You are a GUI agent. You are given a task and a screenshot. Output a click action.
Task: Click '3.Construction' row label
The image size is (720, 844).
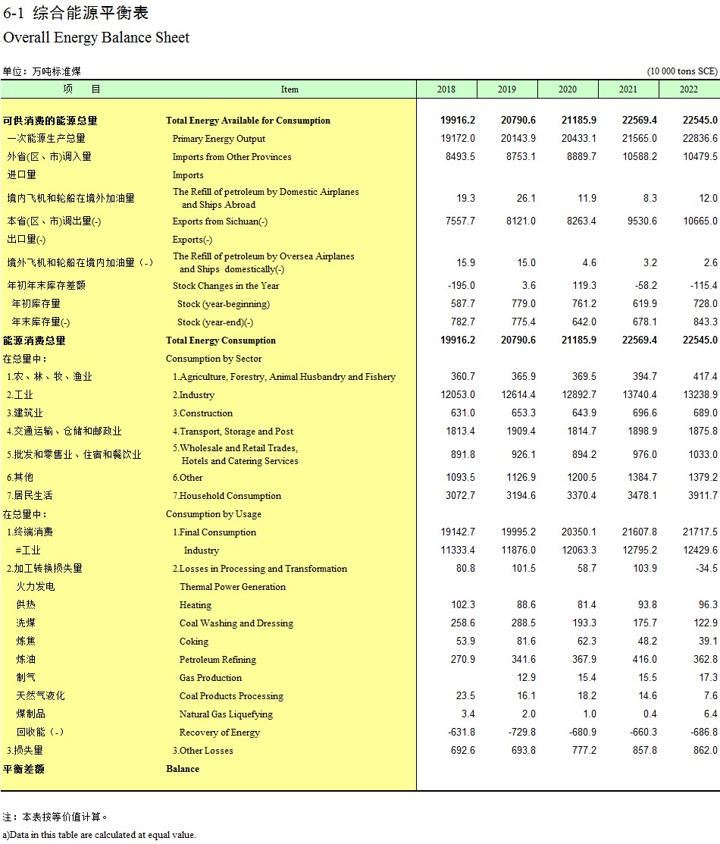point(202,413)
